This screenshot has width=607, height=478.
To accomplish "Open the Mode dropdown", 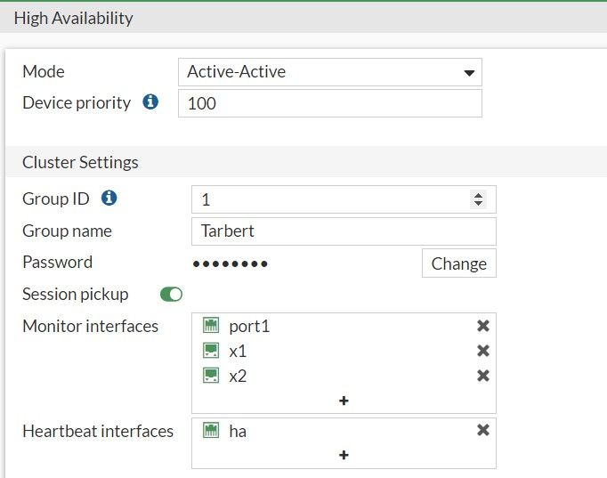I will [x=329, y=72].
